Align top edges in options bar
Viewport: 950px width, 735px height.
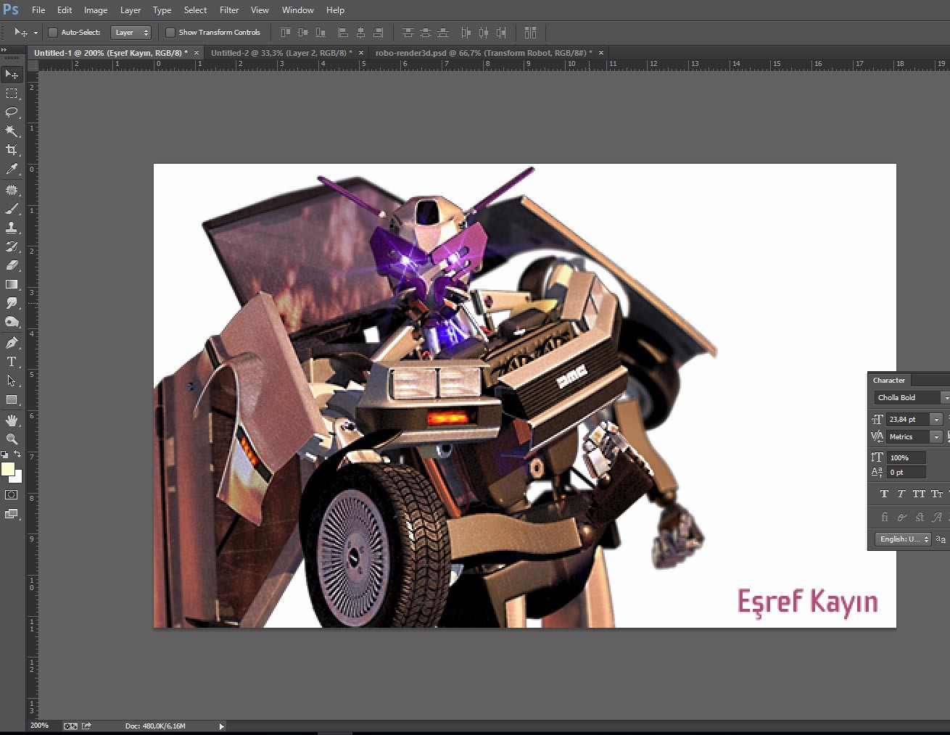pos(285,33)
